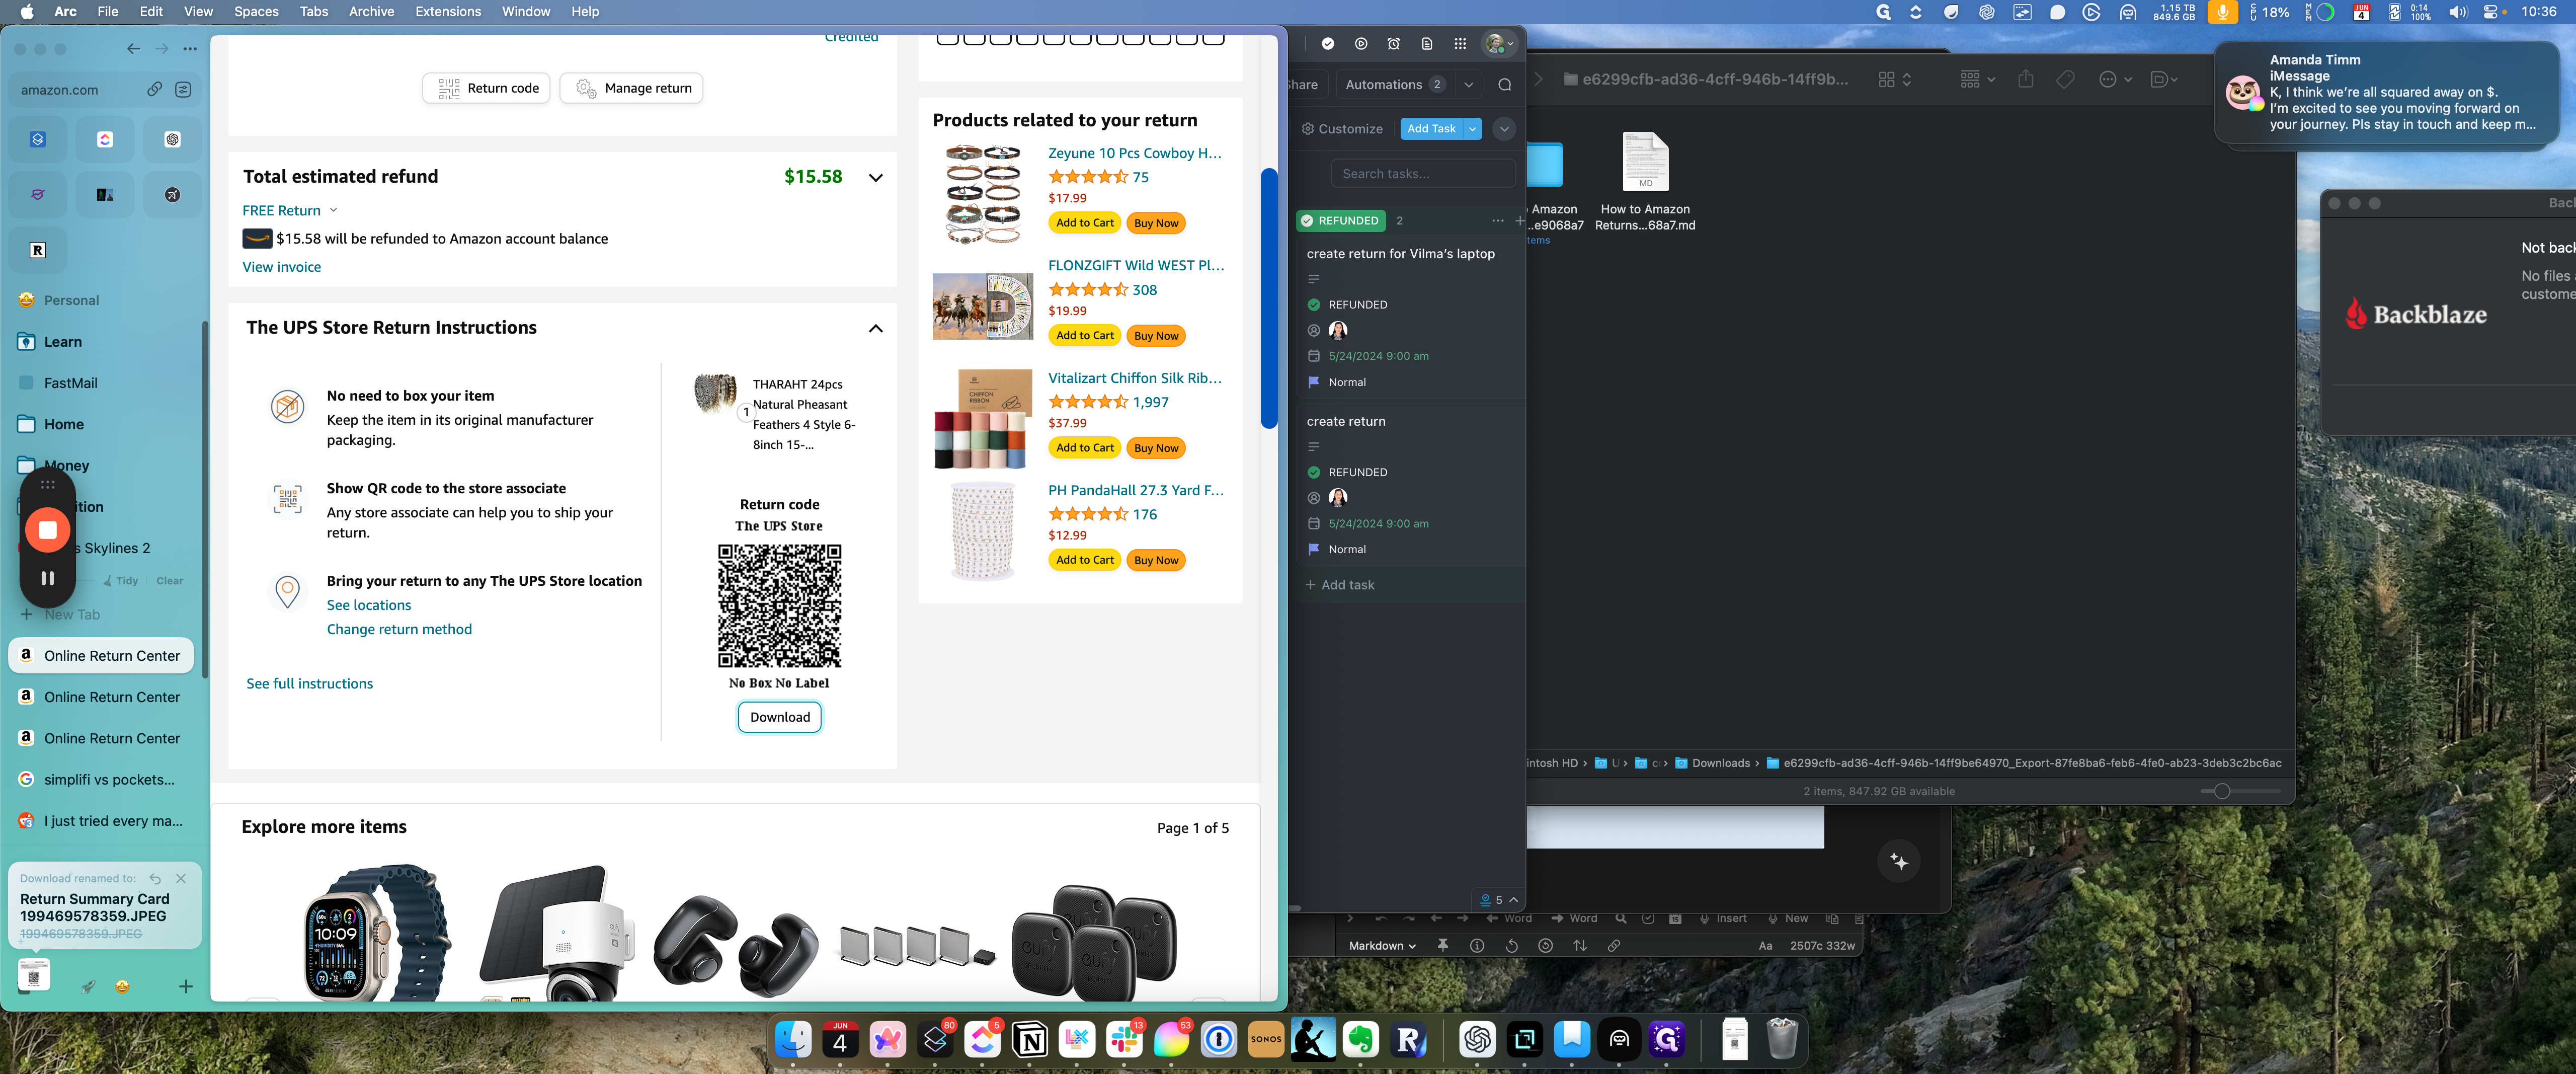Collapse UPS Store Return Instructions
Screen dimensions: 2576x1074
point(875,328)
